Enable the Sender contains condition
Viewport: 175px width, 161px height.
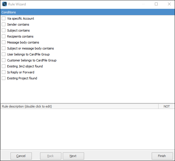4,24
